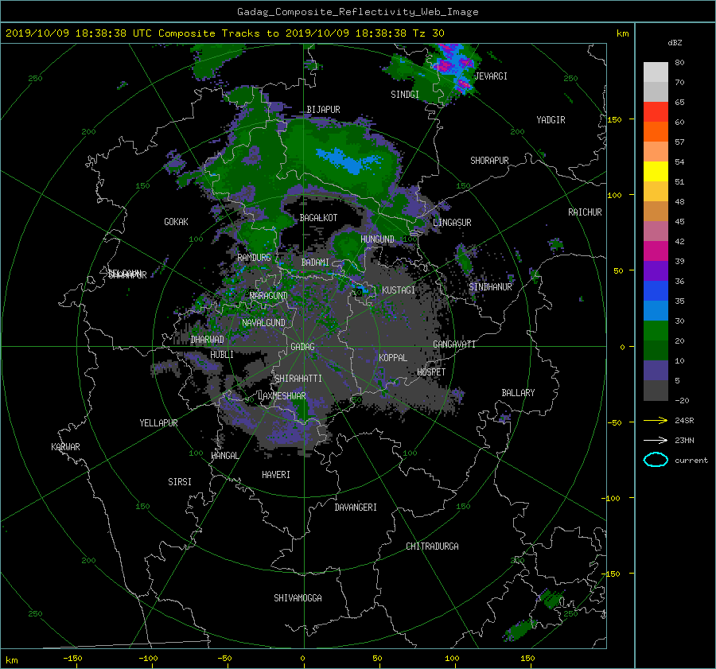Image resolution: width=716 pixels, height=669 pixels.
Task: Click the yellow UTC timestamp header text
Action: (x=224, y=33)
